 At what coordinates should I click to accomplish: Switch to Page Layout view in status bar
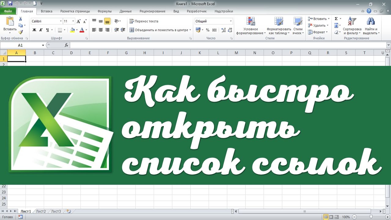coord(331,217)
